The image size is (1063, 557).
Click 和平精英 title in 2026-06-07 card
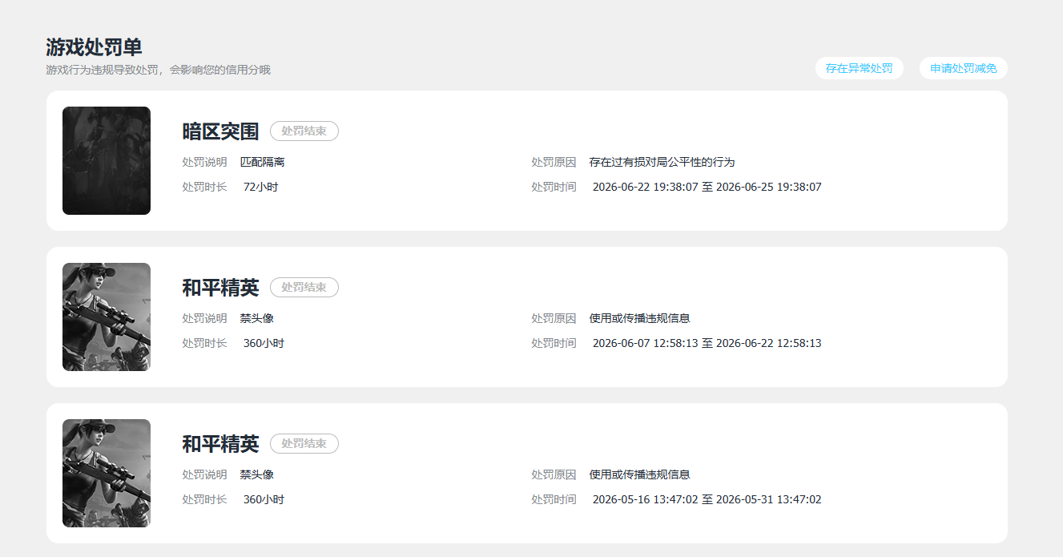click(x=220, y=288)
